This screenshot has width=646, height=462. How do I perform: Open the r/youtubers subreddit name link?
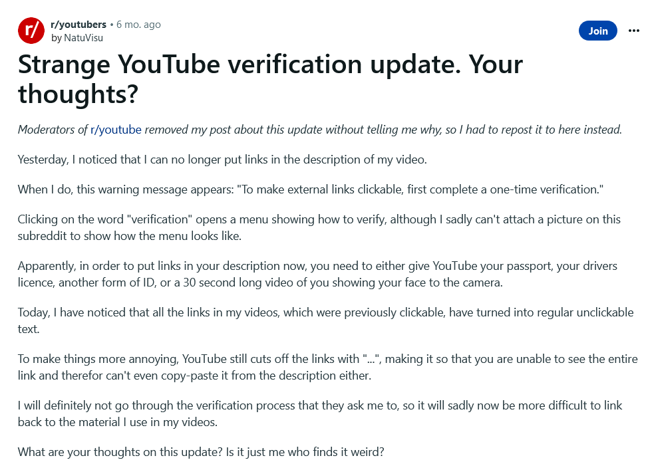(79, 25)
